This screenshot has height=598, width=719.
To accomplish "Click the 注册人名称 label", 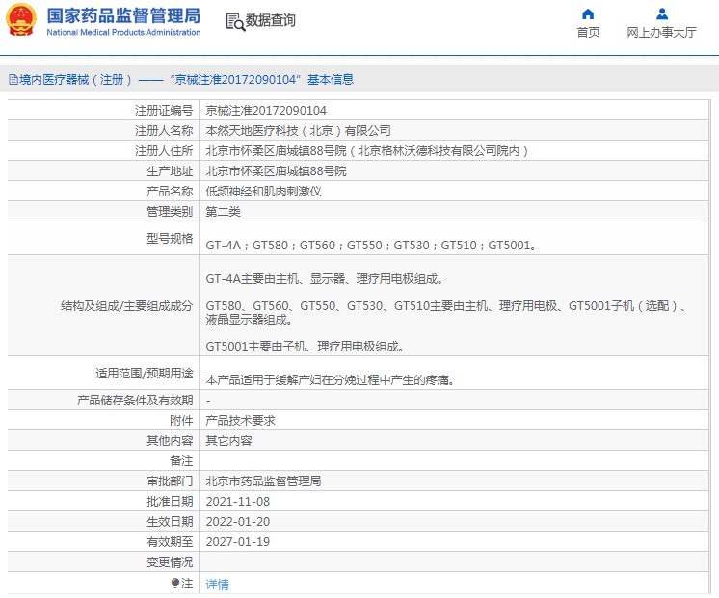I will tap(164, 131).
